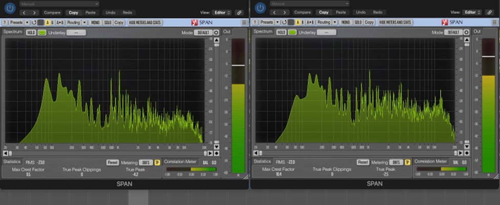Screen dimensions: 500x205
Task: Open the DEFAULT mode selector in right SPAN
Action: point(453,32)
